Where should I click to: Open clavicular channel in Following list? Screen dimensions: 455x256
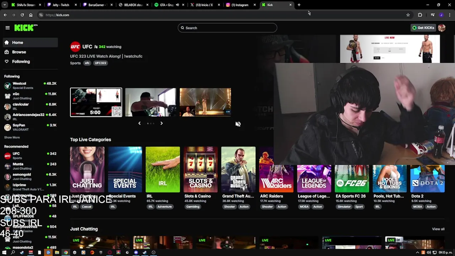tap(30, 106)
